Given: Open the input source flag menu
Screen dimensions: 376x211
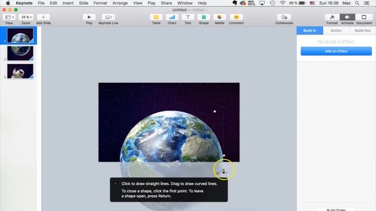Looking at the screenshot, I should 312,3.
